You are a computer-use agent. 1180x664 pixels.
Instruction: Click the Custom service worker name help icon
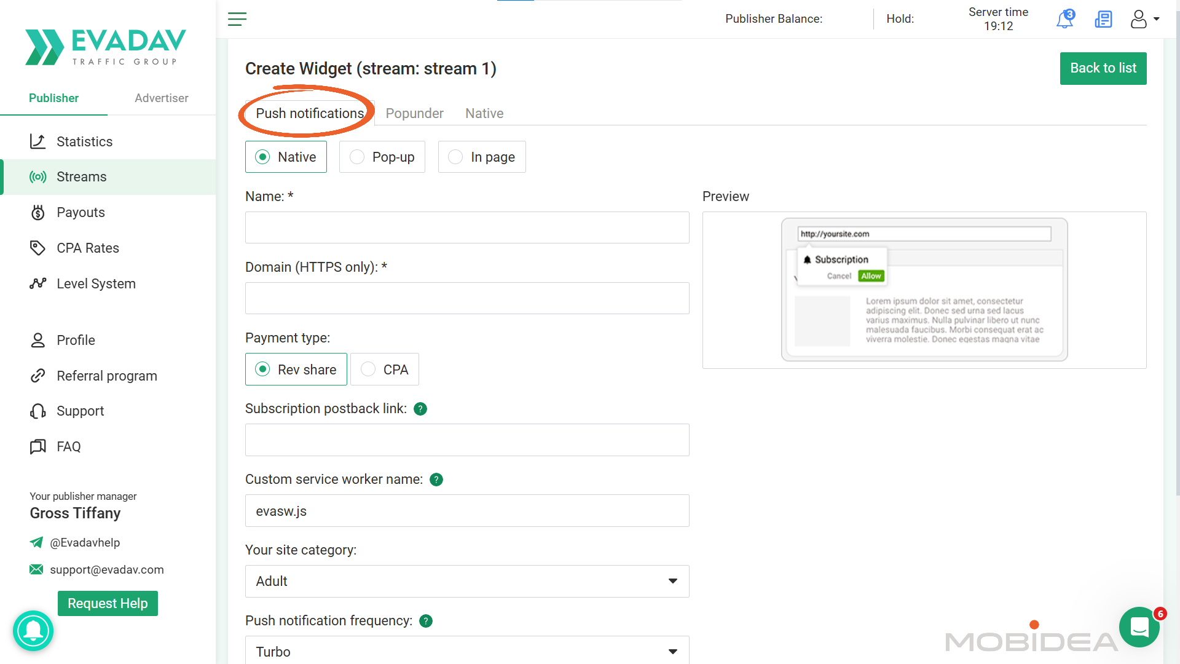[436, 480]
